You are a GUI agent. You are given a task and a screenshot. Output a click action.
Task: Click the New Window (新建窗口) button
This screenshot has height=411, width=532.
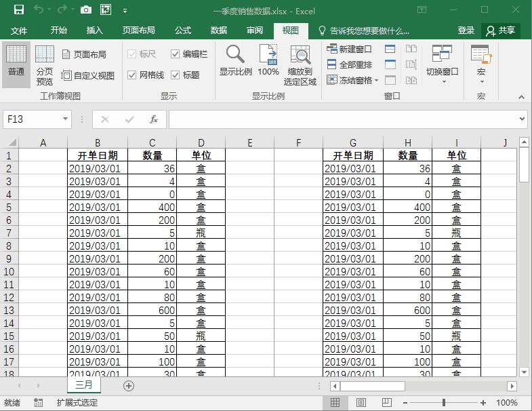[x=350, y=50]
